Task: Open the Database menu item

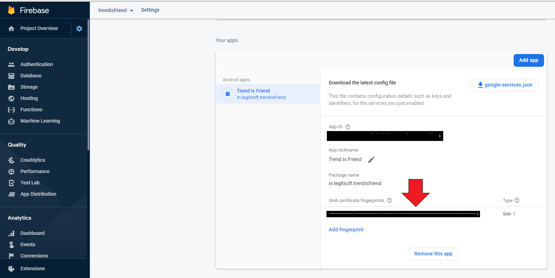Action: [x=31, y=76]
